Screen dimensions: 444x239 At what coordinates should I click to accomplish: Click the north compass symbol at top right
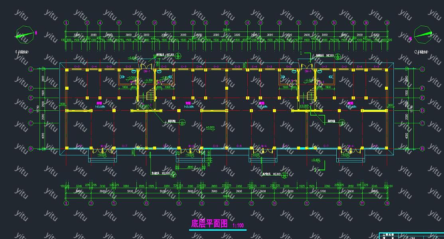[x=422, y=35]
